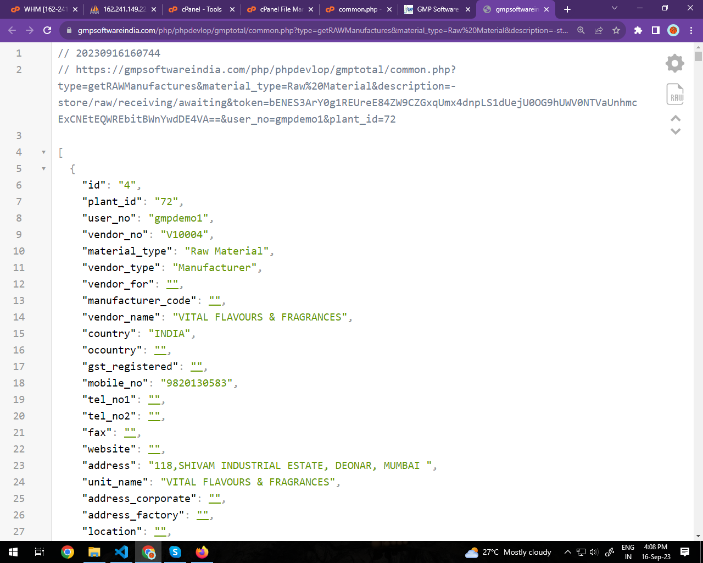Image resolution: width=703 pixels, height=563 pixels.
Task: Open the browser extensions puzzle icon
Action: click(638, 30)
